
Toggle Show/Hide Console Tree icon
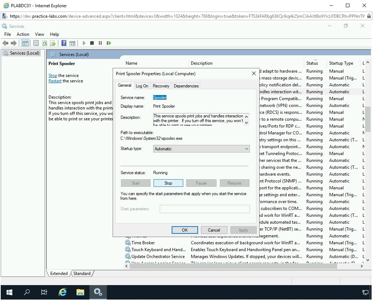pyautogui.click(x=25, y=43)
